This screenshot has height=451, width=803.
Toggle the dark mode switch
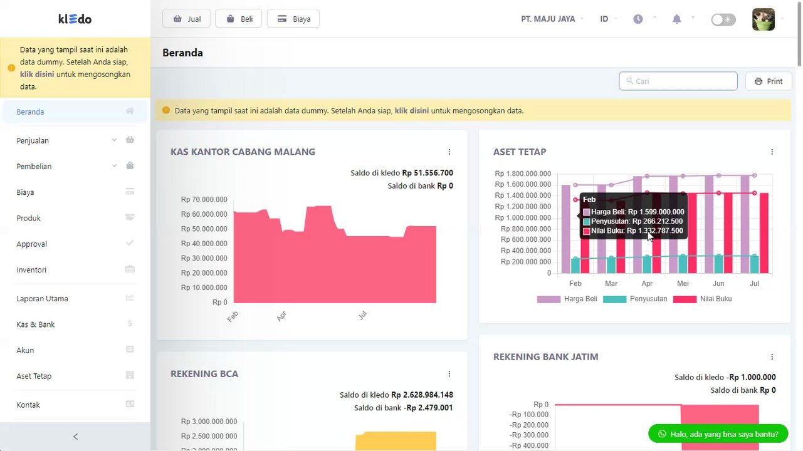click(723, 19)
